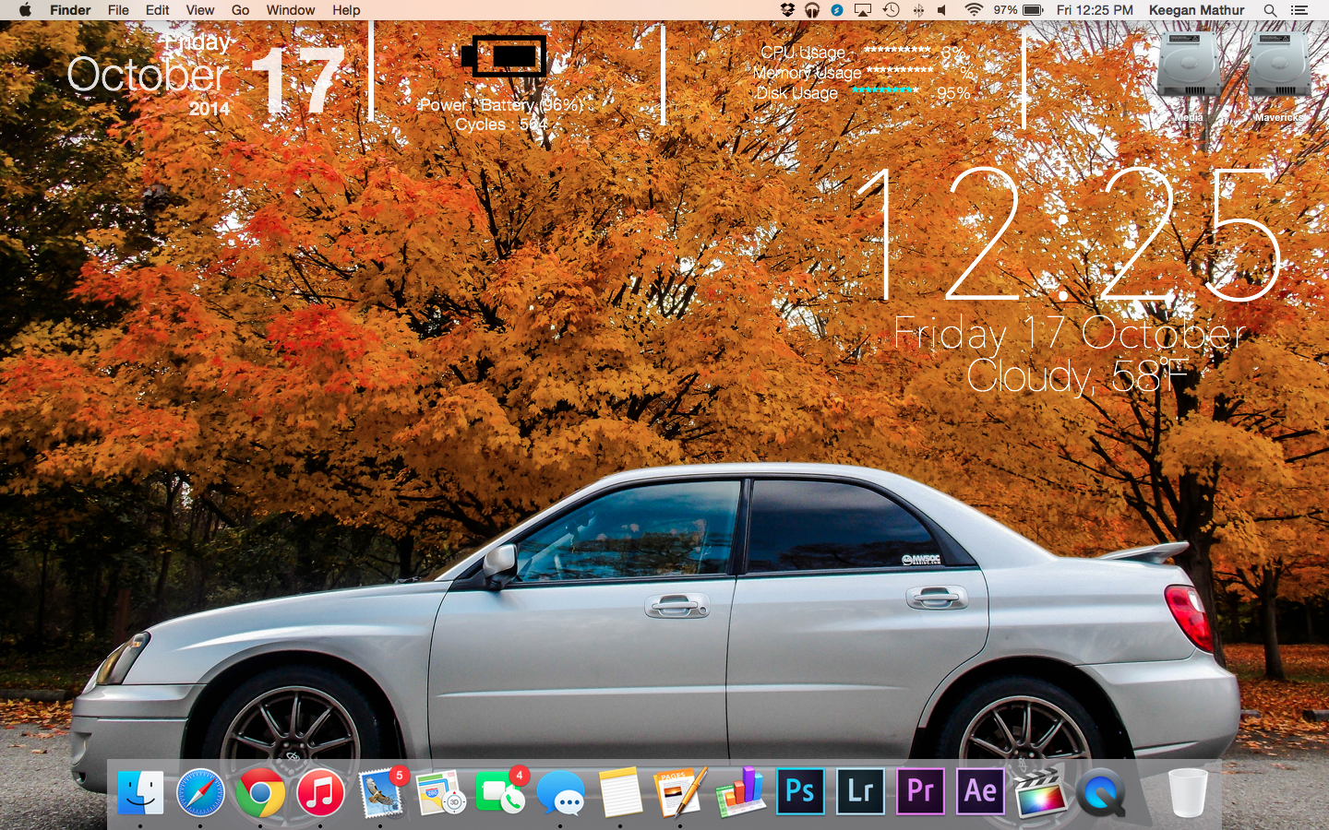This screenshot has height=830, width=1329.
Task: Open iTunes from the Dock
Action: [320, 793]
